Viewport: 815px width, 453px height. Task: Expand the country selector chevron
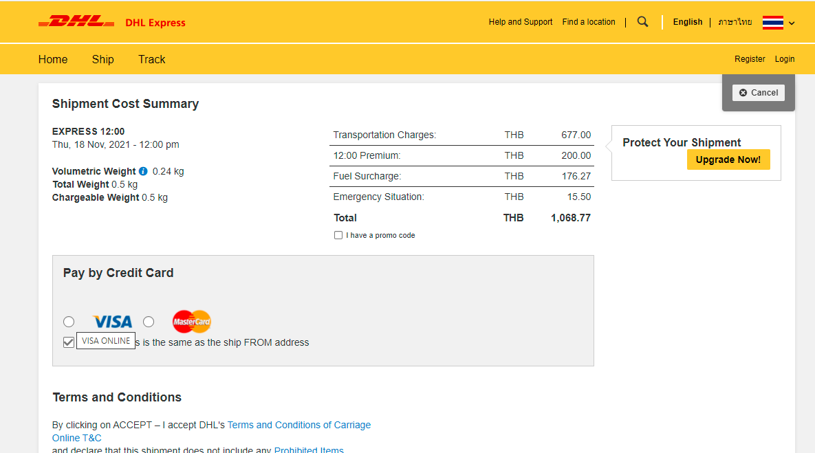click(792, 23)
